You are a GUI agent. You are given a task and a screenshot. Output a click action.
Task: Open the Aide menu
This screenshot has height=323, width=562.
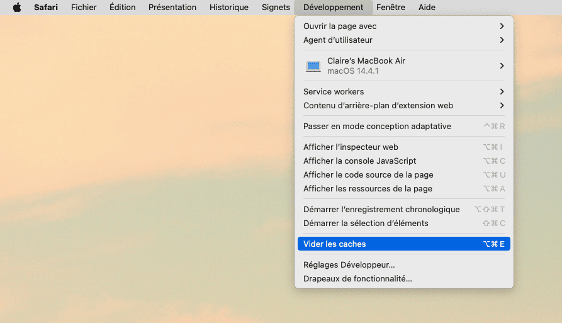click(427, 7)
